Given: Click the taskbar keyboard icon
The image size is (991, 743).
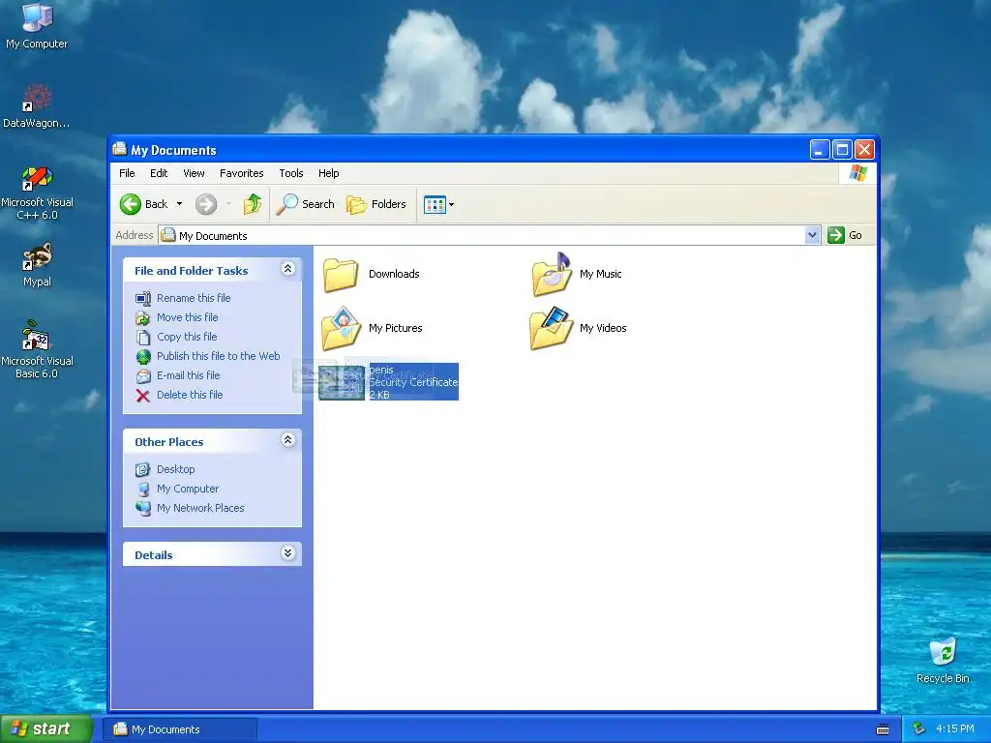Looking at the screenshot, I should click(x=883, y=729).
